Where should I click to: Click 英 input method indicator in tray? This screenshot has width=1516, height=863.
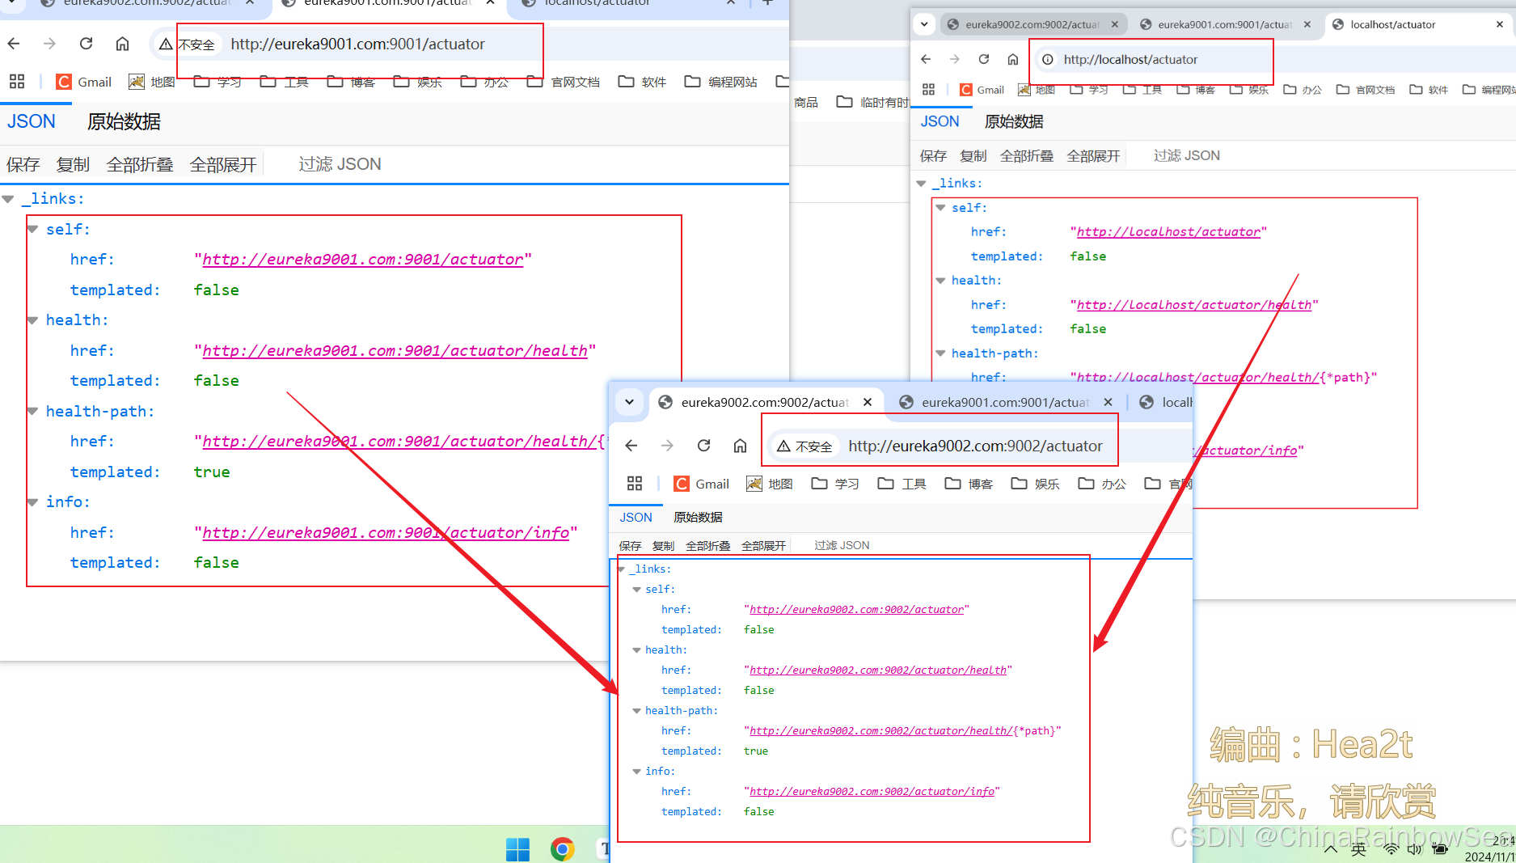(x=1358, y=848)
